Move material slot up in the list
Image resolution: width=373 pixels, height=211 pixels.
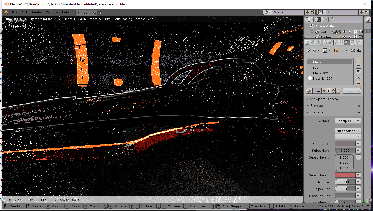point(358,79)
